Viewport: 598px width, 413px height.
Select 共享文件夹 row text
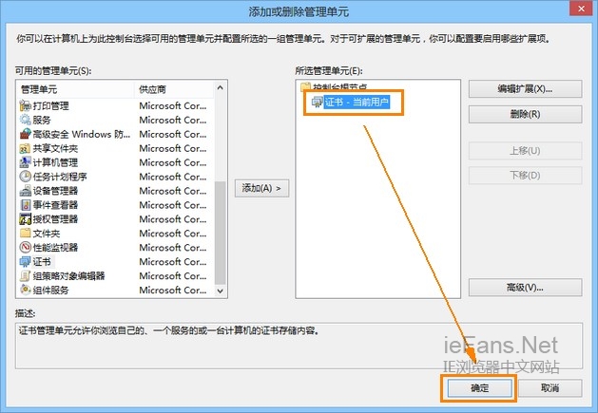[x=55, y=149]
